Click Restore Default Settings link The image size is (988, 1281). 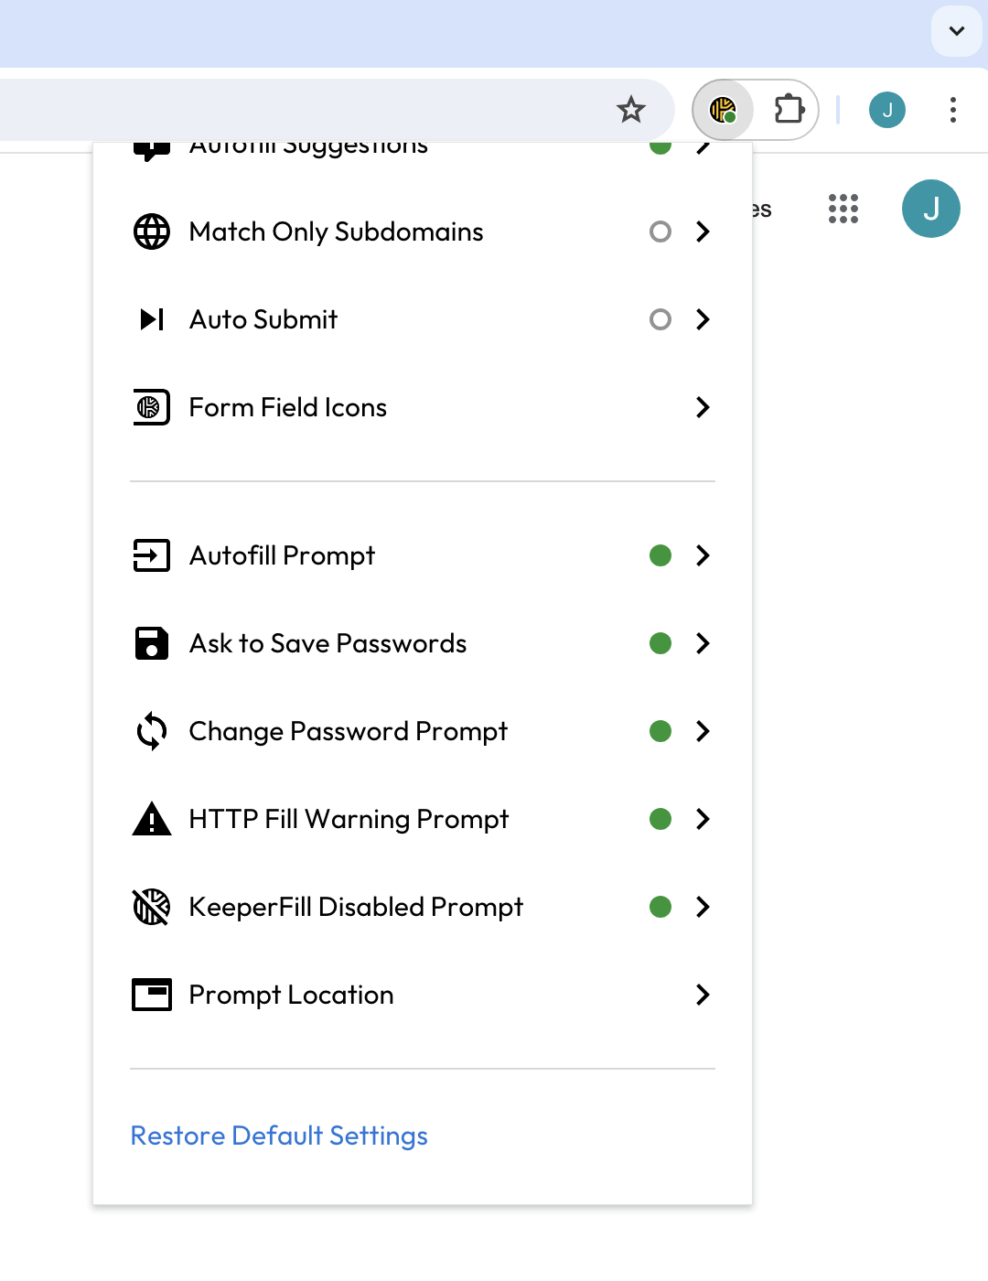[279, 1136]
